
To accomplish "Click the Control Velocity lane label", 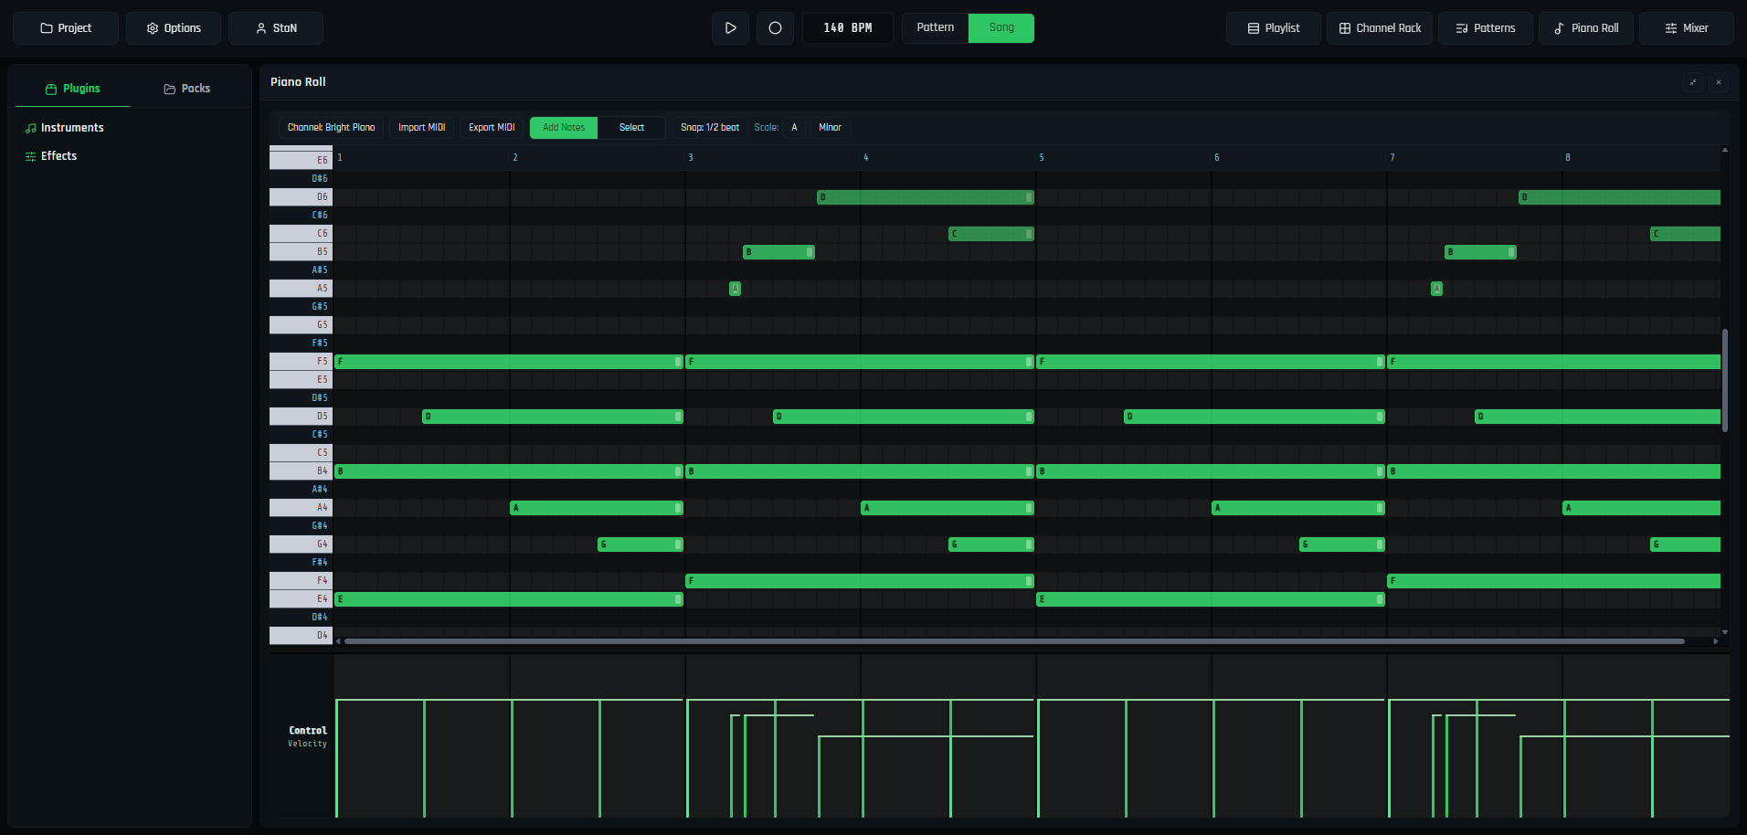I will point(307,736).
